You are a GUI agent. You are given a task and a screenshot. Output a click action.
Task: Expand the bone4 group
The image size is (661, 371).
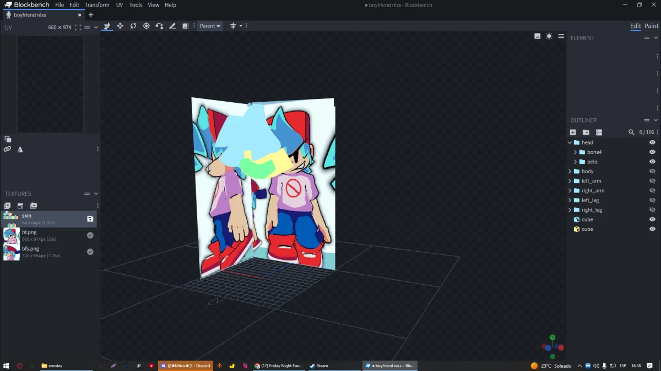[576, 152]
